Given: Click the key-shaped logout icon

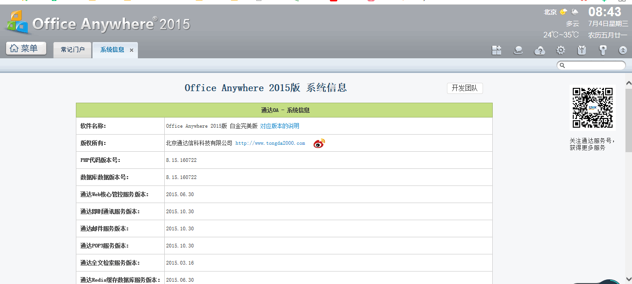Looking at the screenshot, I should pos(602,50).
